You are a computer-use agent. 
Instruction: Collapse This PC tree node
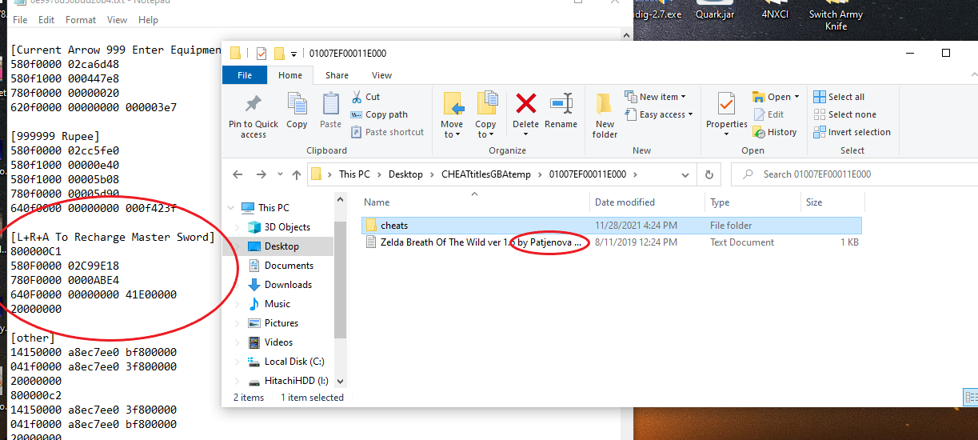coord(233,208)
